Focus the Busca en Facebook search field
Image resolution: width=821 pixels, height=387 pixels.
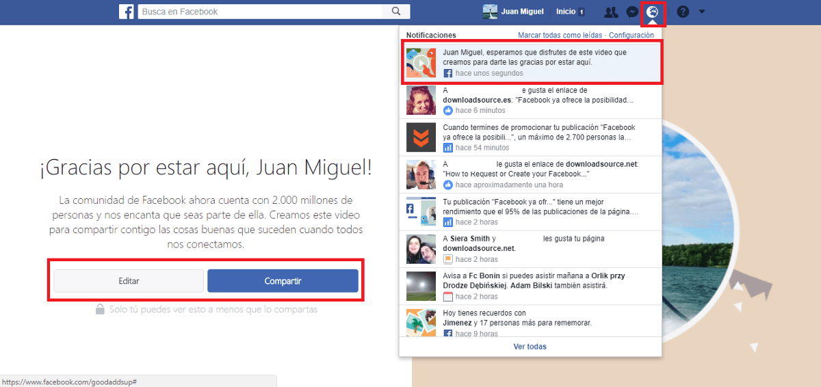click(261, 12)
